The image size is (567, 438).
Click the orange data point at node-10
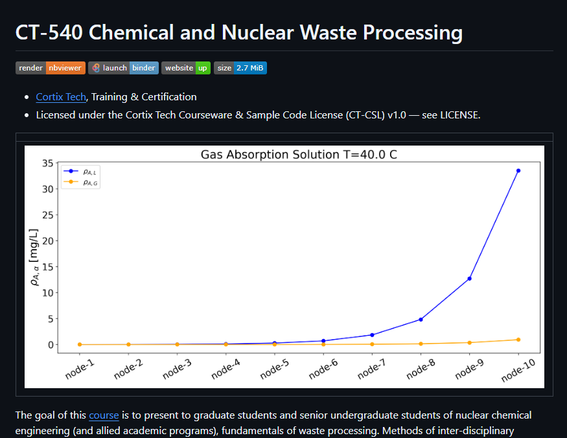518,340
